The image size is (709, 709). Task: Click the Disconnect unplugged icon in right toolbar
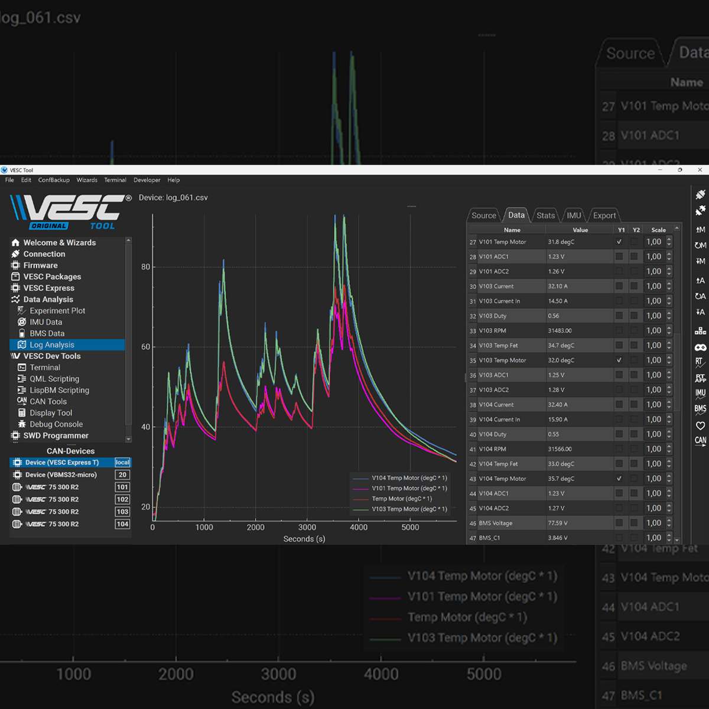pyautogui.click(x=700, y=210)
